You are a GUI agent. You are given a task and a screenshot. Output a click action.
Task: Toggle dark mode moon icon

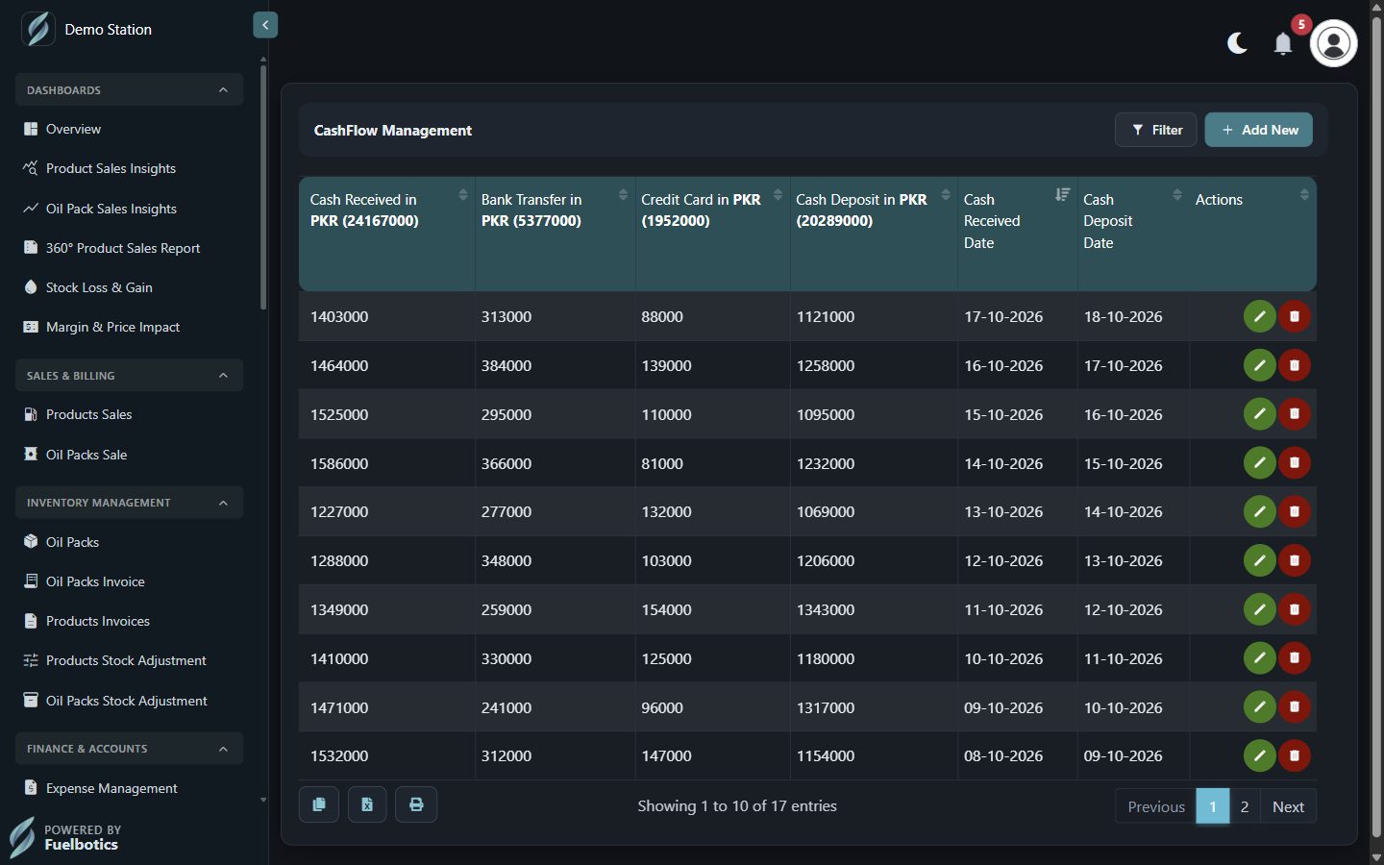[1237, 43]
